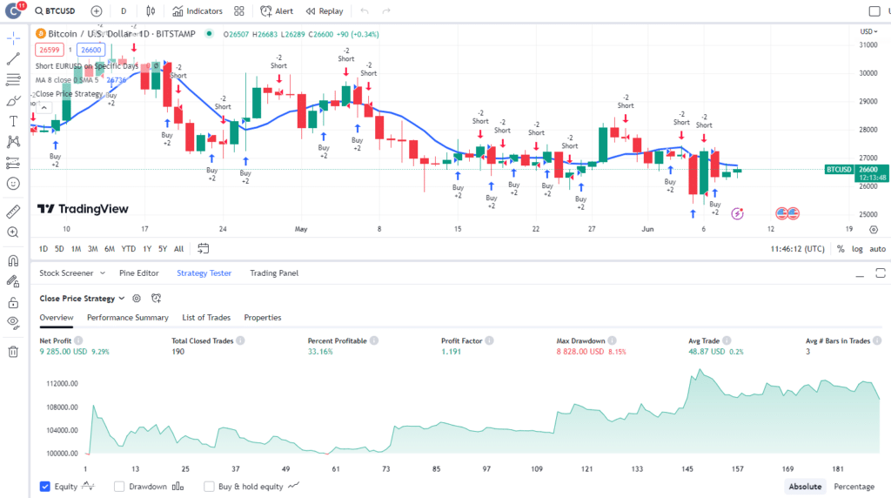Enable the Buy & hold equity checkbox

click(x=209, y=487)
